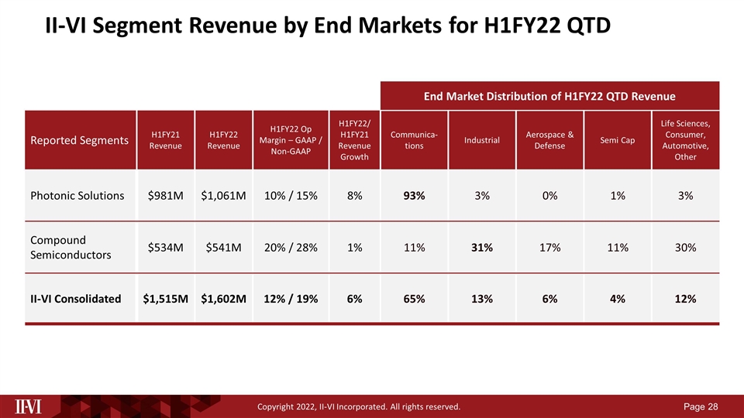The image size is (744, 418).
Task: Select the $1,602M consolidated revenue cell
Action: click(x=223, y=299)
